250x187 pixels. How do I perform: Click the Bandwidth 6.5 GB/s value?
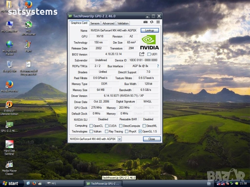(x=146, y=90)
